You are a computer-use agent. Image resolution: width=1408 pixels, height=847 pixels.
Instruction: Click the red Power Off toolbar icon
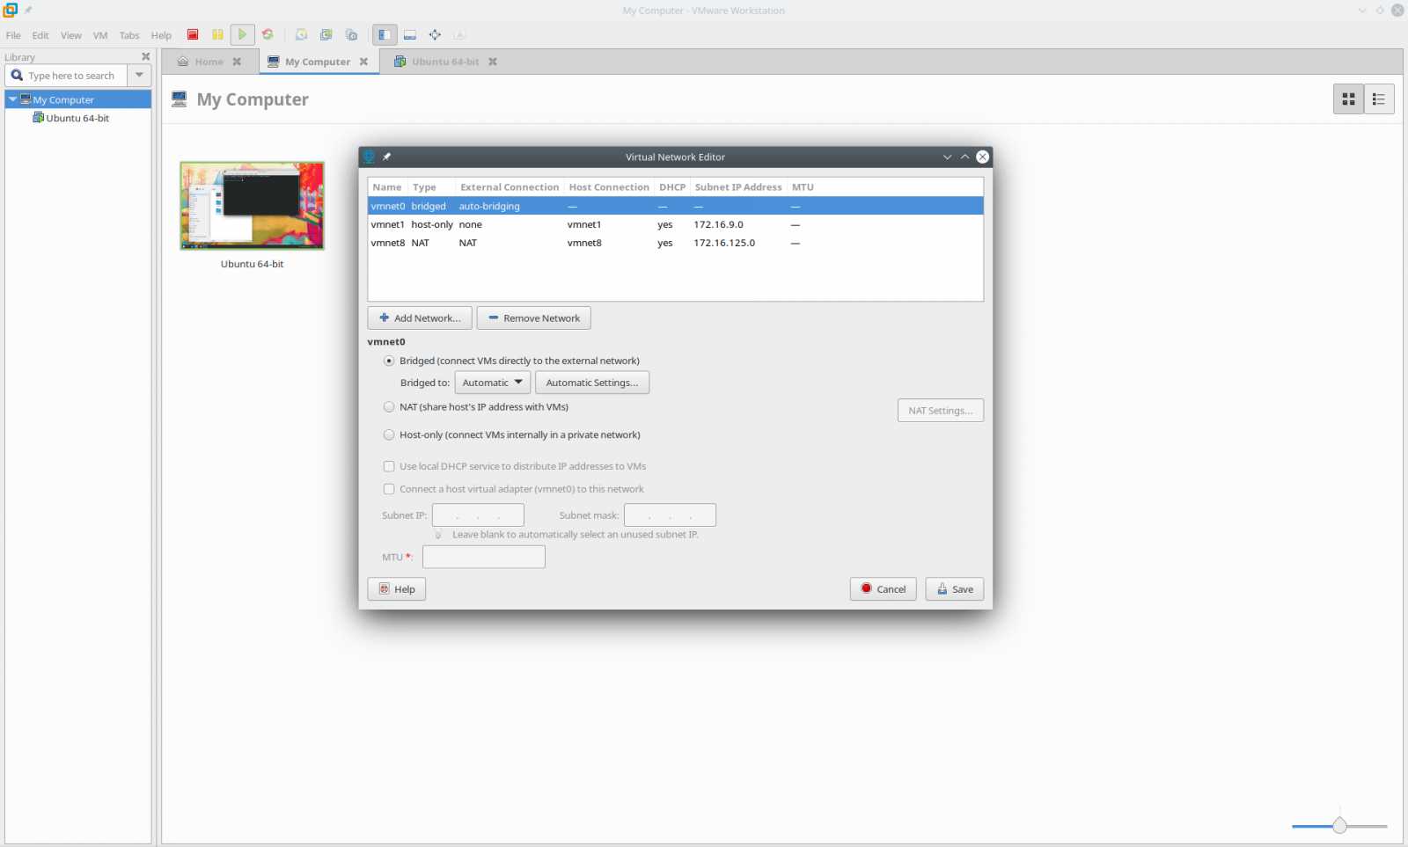click(193, 34)
